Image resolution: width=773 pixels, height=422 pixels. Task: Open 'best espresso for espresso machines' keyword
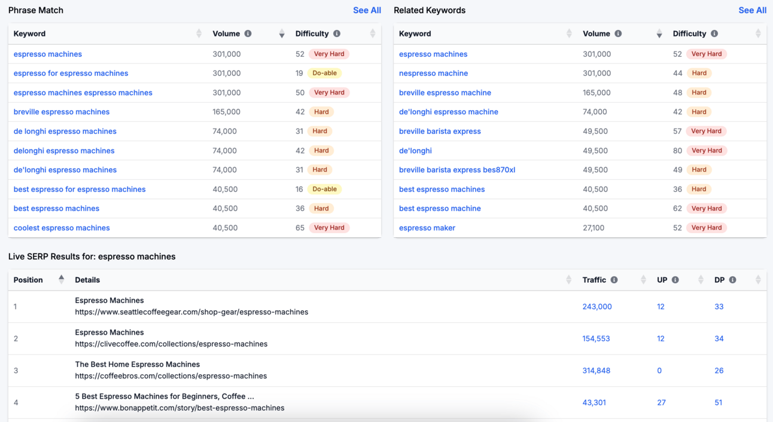click(x=80, y=189)
